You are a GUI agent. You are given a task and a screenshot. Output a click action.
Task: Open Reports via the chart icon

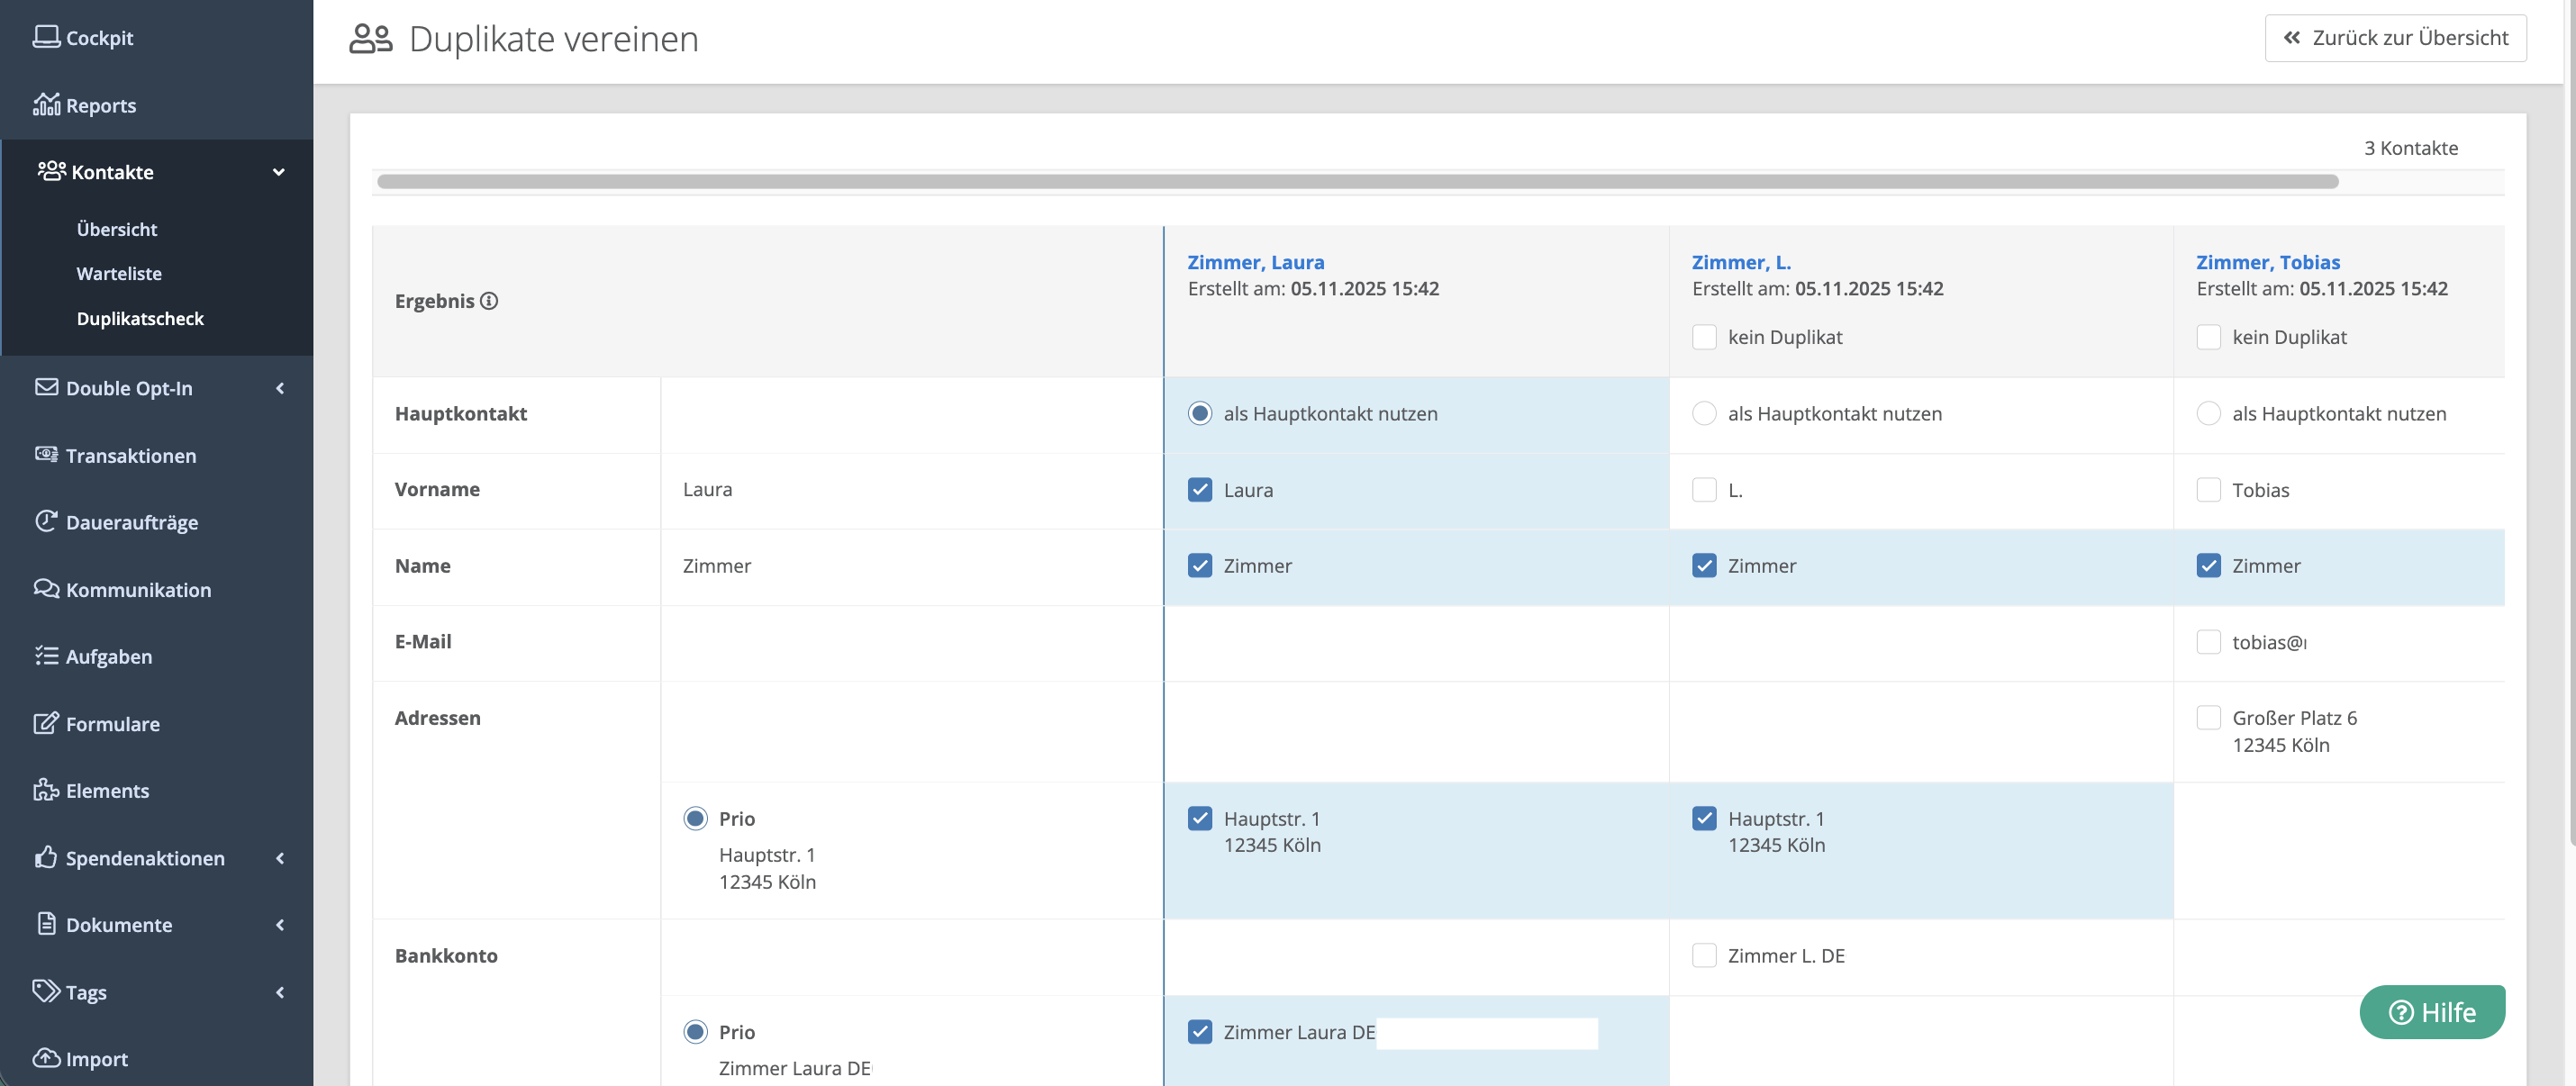click(x=46, y=104)
